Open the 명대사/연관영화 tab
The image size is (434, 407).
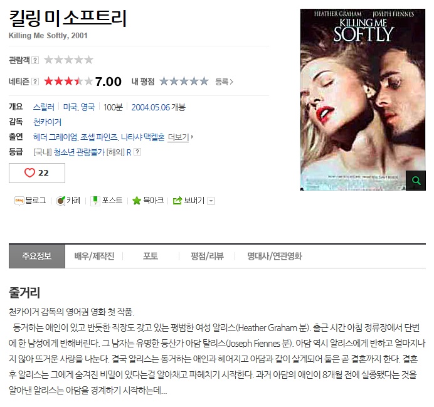click(x=275, y=256)
